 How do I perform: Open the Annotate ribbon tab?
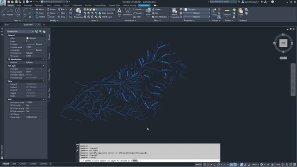(28, 6)
